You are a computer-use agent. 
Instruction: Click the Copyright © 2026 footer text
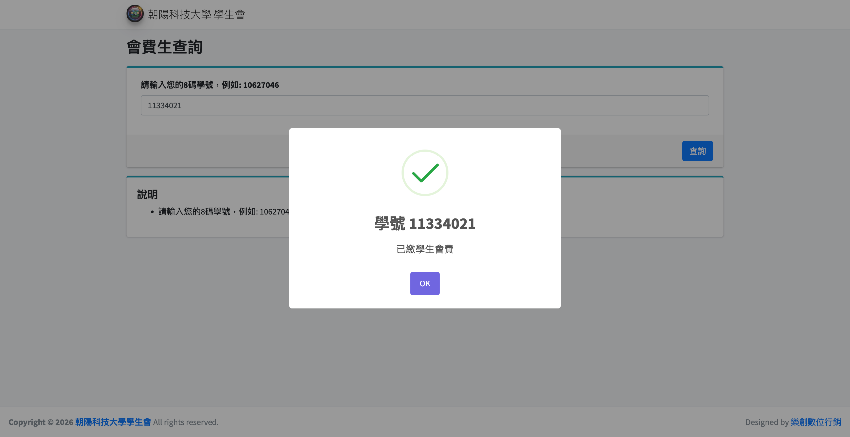[41, 422]
